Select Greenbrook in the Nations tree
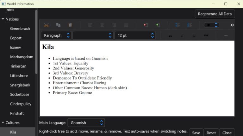This screenshot has height=136, width=243. click(20, 28)
